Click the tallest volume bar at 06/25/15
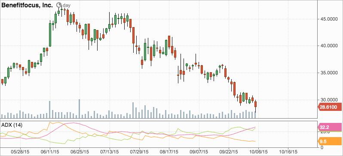This screenshot has height=156, width=343. (x=80, y=109)
